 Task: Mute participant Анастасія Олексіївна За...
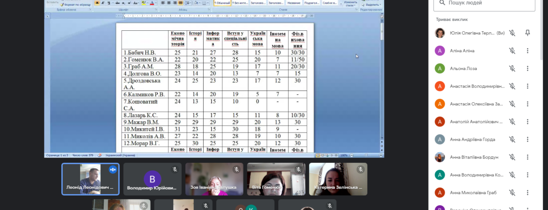click(512, 104)
